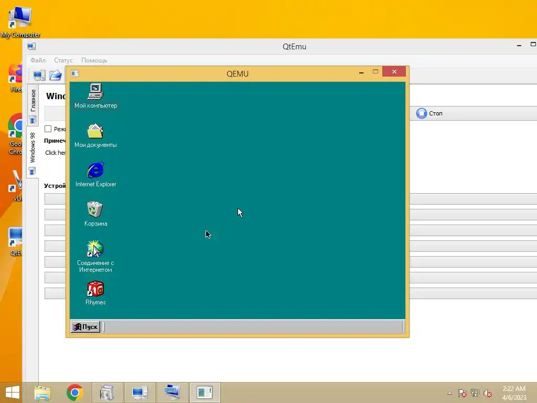537x403 pixels.
Task: Click the QtEmu monitor taskbar icon
Action: (139, 393)
